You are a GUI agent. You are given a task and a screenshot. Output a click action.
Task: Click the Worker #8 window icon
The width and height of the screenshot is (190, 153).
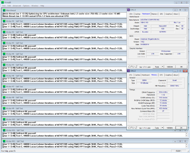pos(4,97)
